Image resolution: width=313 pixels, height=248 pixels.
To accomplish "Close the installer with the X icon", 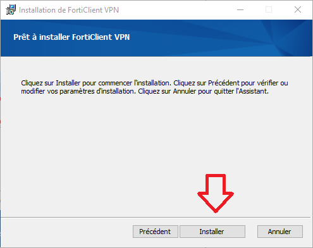I will point(298,9).
